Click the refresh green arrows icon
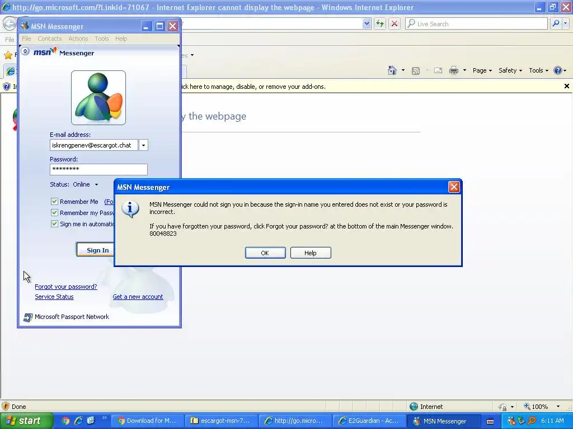 [x=380, y=23]
